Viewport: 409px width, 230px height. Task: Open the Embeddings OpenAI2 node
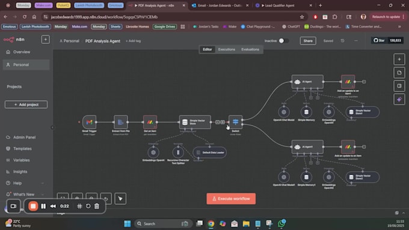tap(328, 177)
